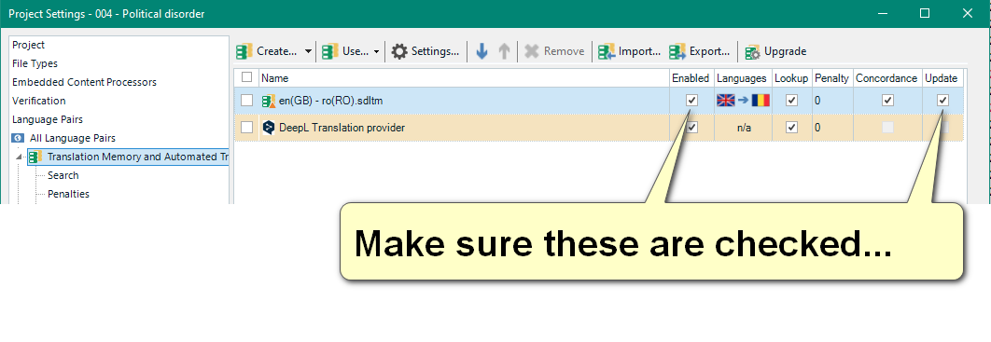This screenshot has height=342, width=991.
Task: Select Project in the settings tree
Action: pyautogui.click(x=28, y=45)
